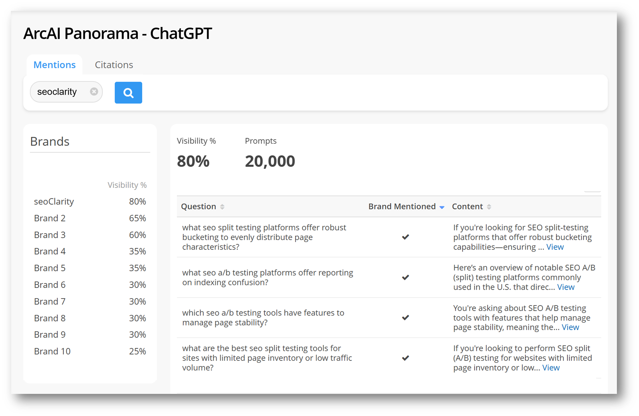View answer about limited page inventory

point(551,368)
